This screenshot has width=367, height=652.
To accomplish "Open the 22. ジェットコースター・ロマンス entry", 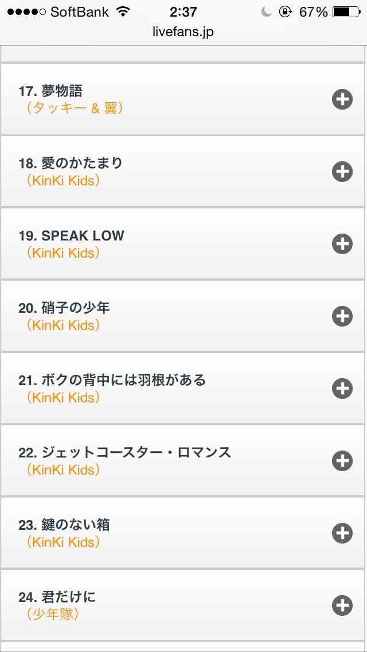I will click(x=124, y=452).
